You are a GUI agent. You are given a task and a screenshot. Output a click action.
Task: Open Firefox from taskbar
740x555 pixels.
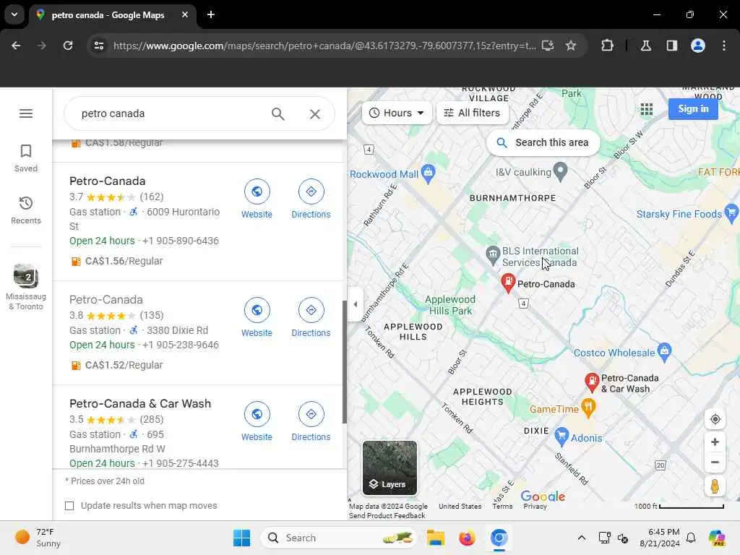pyautogui.click(x=467, y=538)
